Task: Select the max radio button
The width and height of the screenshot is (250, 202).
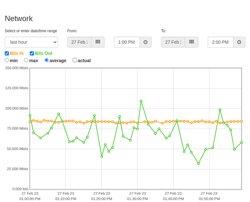Action: [26, 60]
